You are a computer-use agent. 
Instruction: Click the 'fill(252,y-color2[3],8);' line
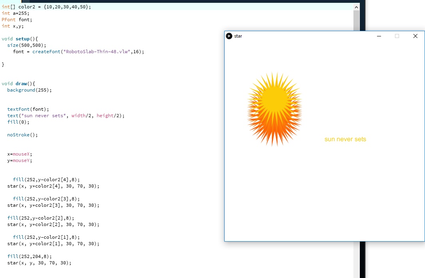pyautogui.click(x=46, y=199)
